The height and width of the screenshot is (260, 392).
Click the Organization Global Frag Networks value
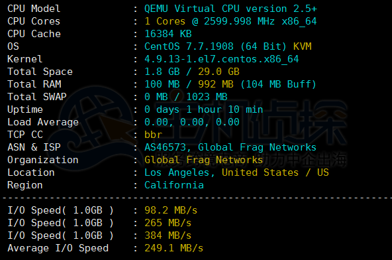[x=203, y=160]
